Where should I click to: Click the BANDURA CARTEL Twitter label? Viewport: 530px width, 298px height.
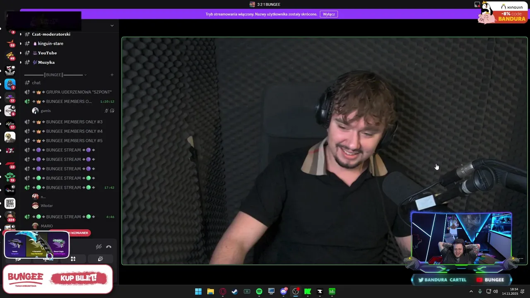(x=442, y=280)
